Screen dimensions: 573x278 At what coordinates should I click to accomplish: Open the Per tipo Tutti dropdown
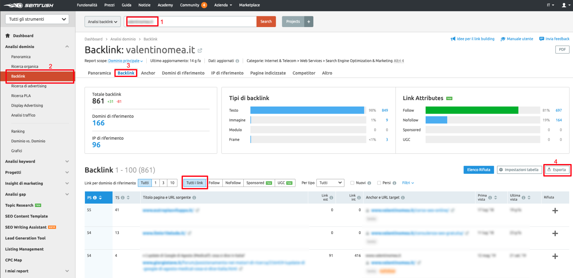click(x=330, y=183)
